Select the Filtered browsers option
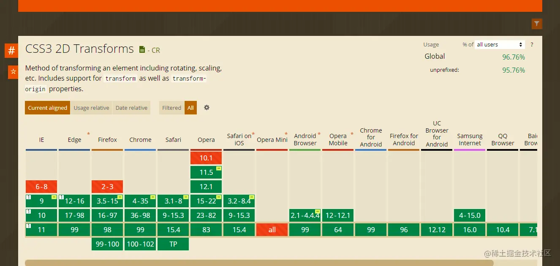This screenshot has height=266, width=560. [171, 108]
